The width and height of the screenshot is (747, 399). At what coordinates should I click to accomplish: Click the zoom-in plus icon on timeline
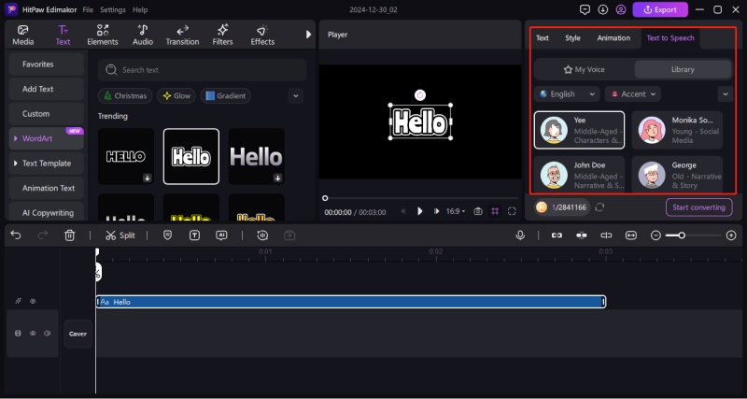coord(729,235)
